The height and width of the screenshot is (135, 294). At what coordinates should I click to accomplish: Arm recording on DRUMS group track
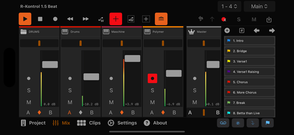tap(29, 78)
